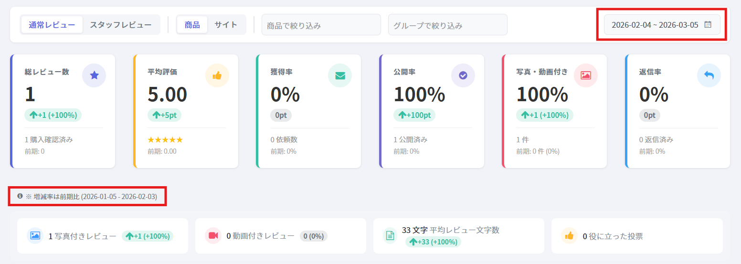Screen dimensions: 741x264
Task: Click the +1 (+100%) badge under 総レビュー数
Action: 53,115
